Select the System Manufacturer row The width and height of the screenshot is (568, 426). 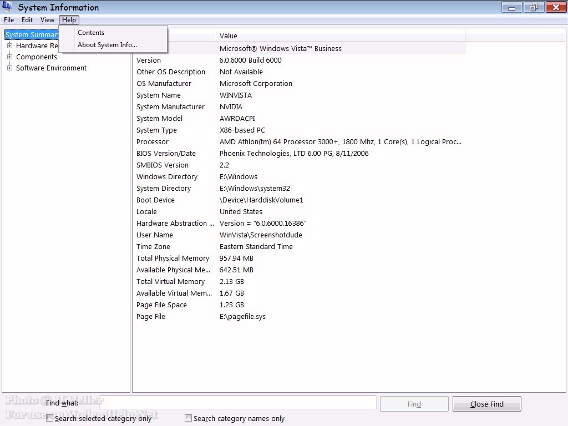[299, 106]
